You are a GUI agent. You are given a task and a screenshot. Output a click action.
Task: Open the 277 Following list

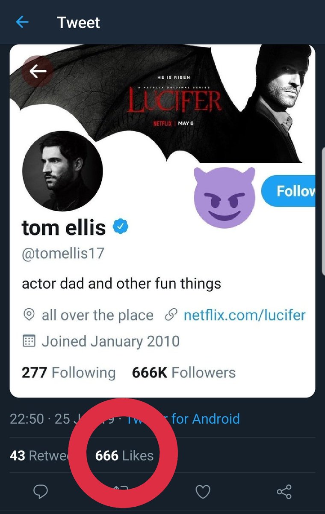point(68,373)
